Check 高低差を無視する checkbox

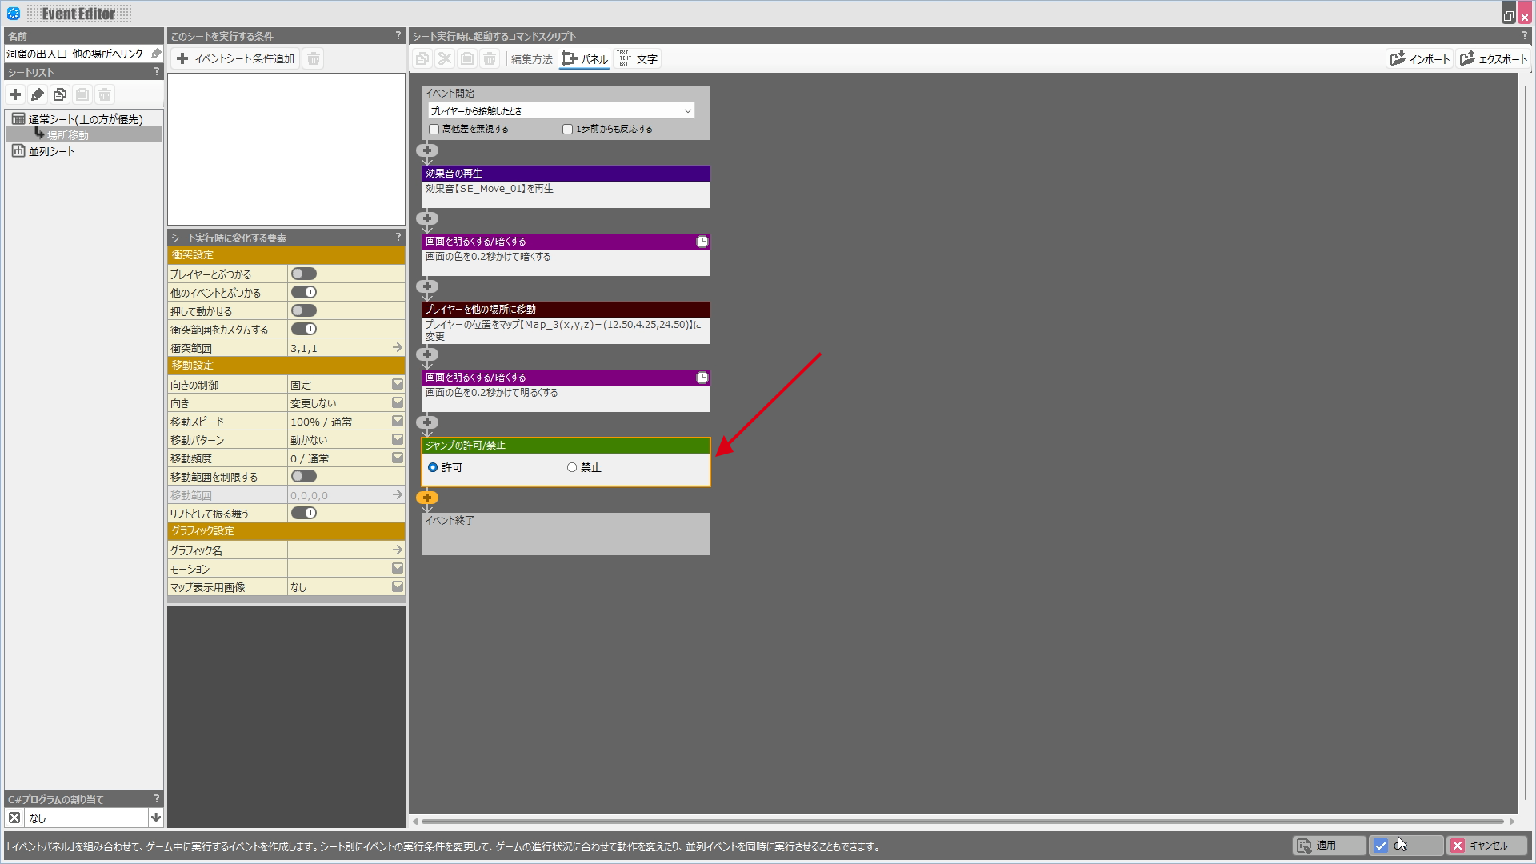click(434, 129)
